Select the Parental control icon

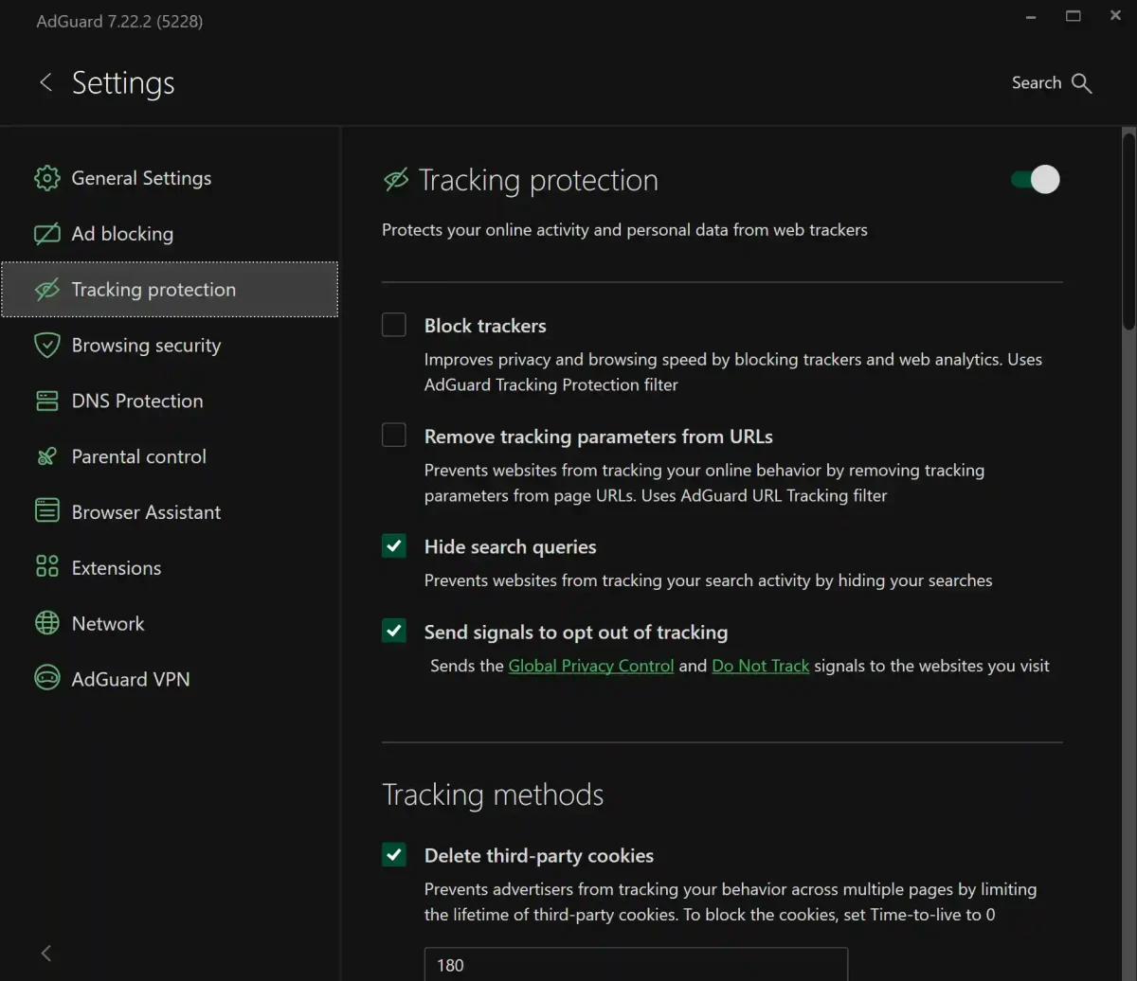pyautogui.click(x=46, y=456)
